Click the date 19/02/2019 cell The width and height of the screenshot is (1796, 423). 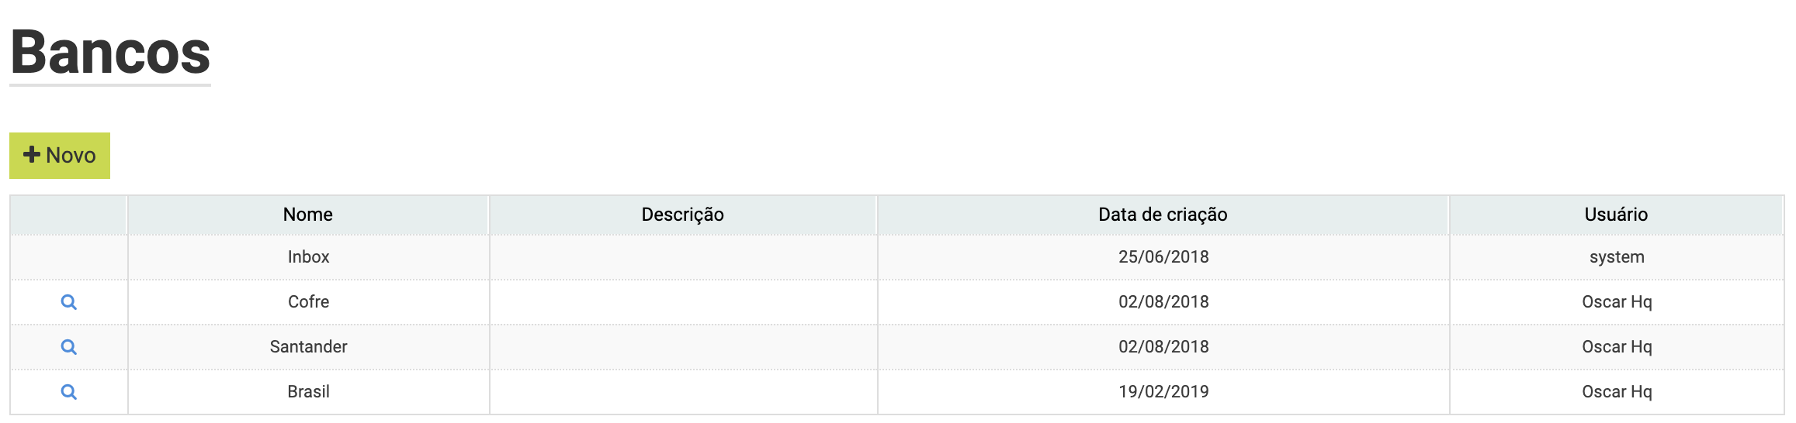(x=1163, y=392)
